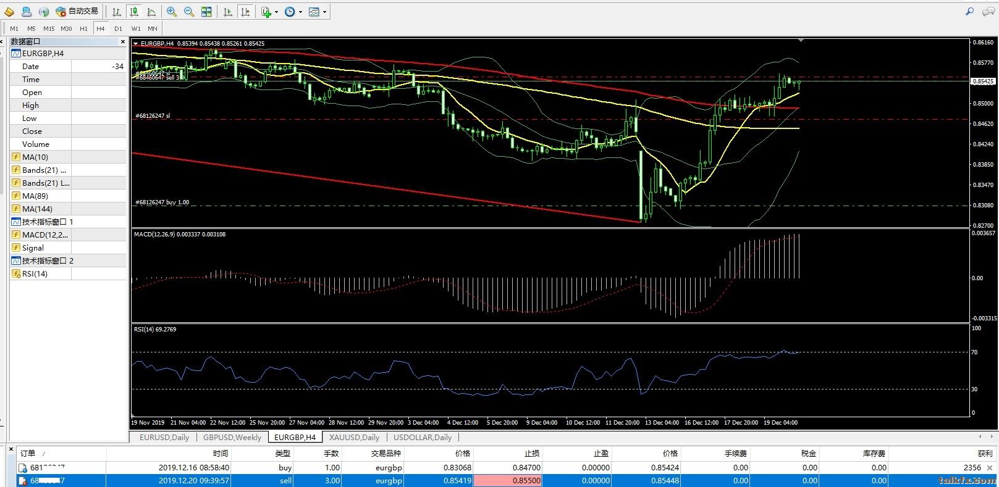Viewport: 999px width, 487px height.
Task: Click the 0.85500 stop loss cell
Action: [507, 480]
